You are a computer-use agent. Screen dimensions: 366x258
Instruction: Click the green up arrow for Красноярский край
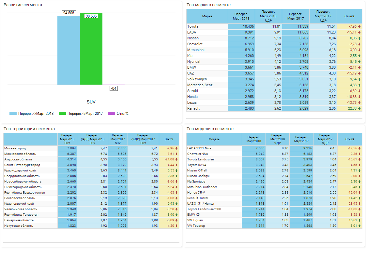pos(176,204)
